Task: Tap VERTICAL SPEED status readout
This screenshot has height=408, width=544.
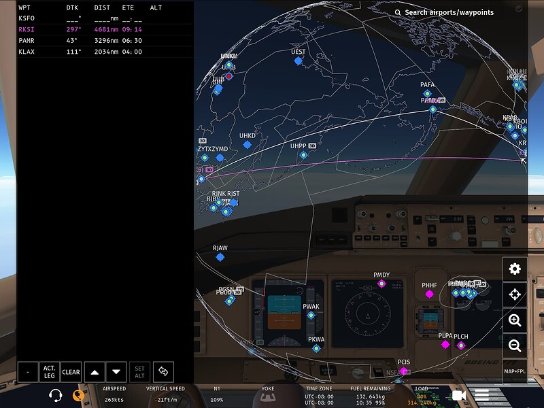Action: 165,394
